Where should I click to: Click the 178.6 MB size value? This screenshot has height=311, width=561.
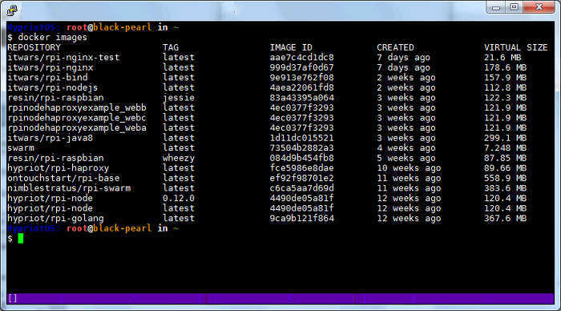coord(505,67)
